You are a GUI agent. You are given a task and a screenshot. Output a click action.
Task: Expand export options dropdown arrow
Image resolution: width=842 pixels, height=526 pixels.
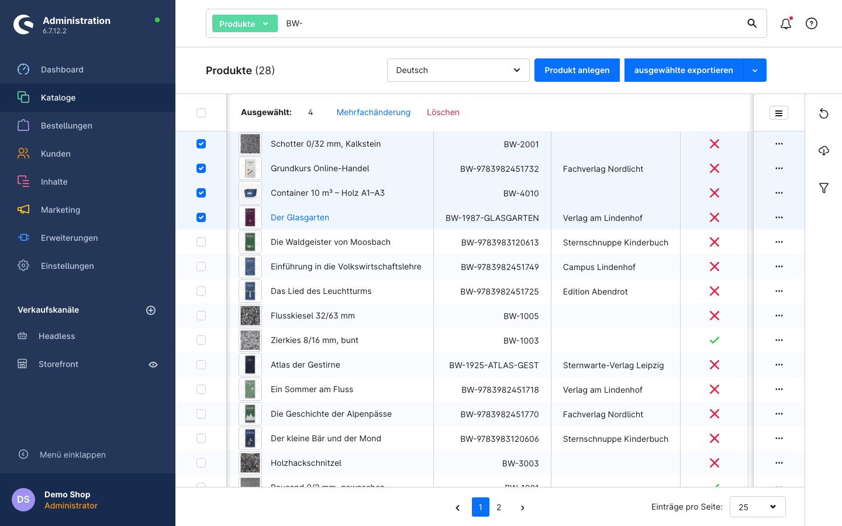coord(755,70)
